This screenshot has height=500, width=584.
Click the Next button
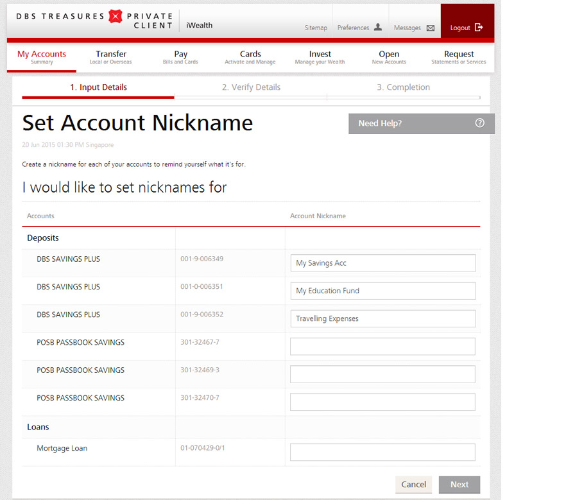point(459,485)
